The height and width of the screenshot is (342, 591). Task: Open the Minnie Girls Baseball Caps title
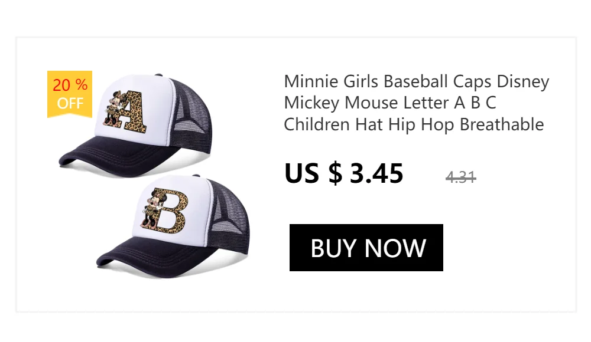click(417, 81)
